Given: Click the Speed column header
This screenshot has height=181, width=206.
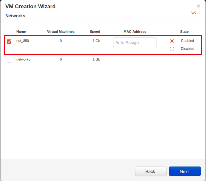Looking at the screenshot, I should click(x=95, y=32).
